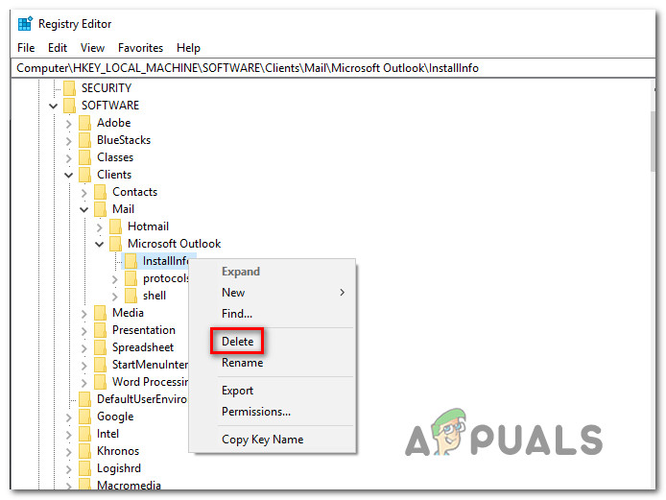Click the protocols folder icon
Image resolution: width=666 pixels, height=500 pixels.
click(x=131, y=278)
